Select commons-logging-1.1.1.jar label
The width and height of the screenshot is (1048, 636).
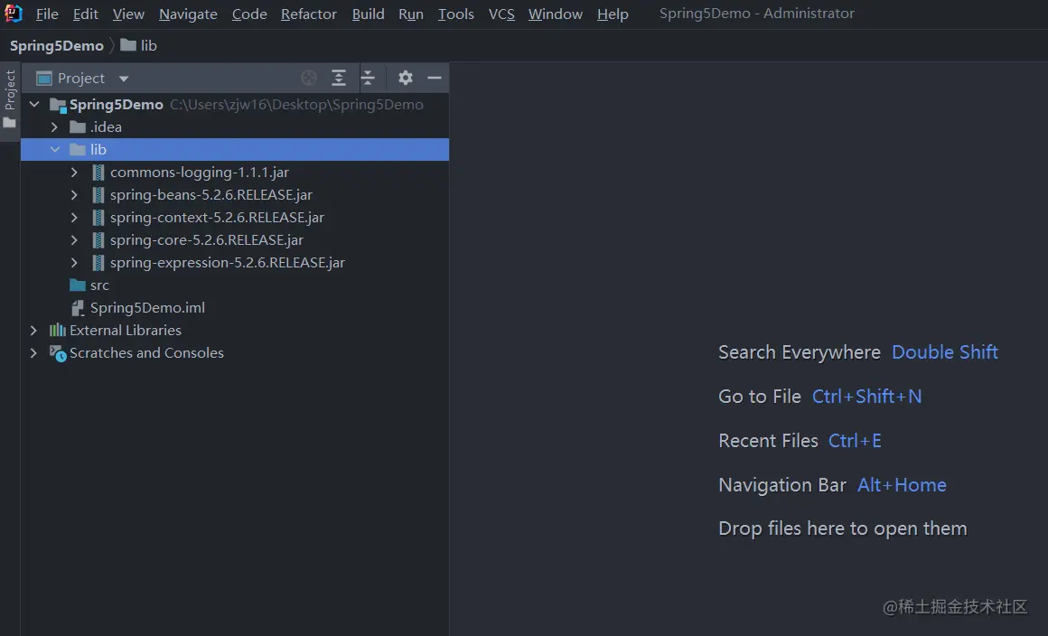point(199,173)
